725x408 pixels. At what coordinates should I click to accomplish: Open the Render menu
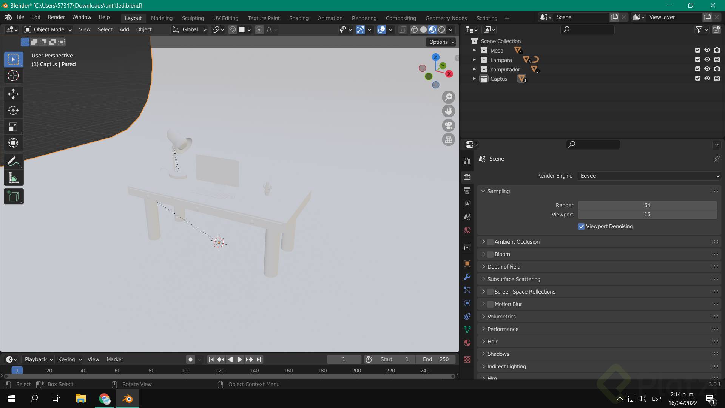coord(56,17)
